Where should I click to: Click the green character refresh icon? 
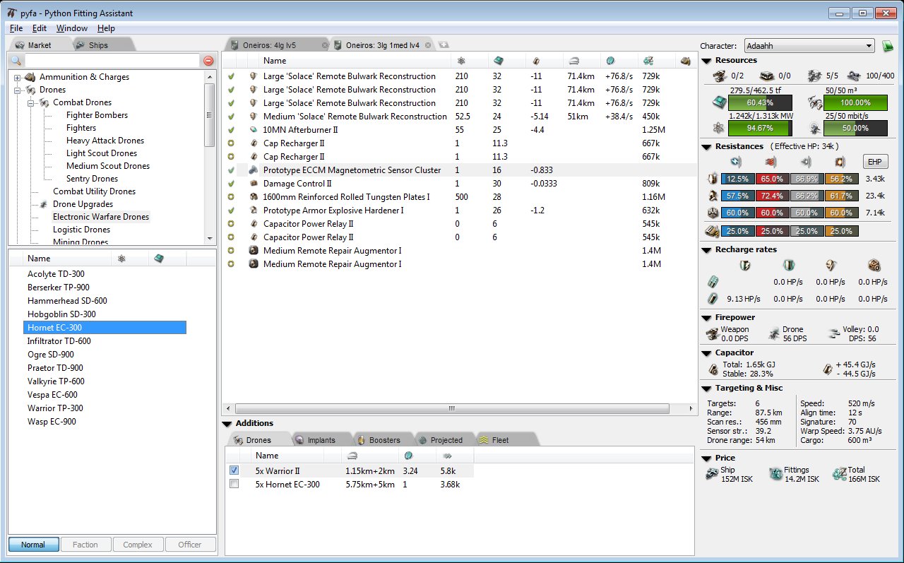888,46
